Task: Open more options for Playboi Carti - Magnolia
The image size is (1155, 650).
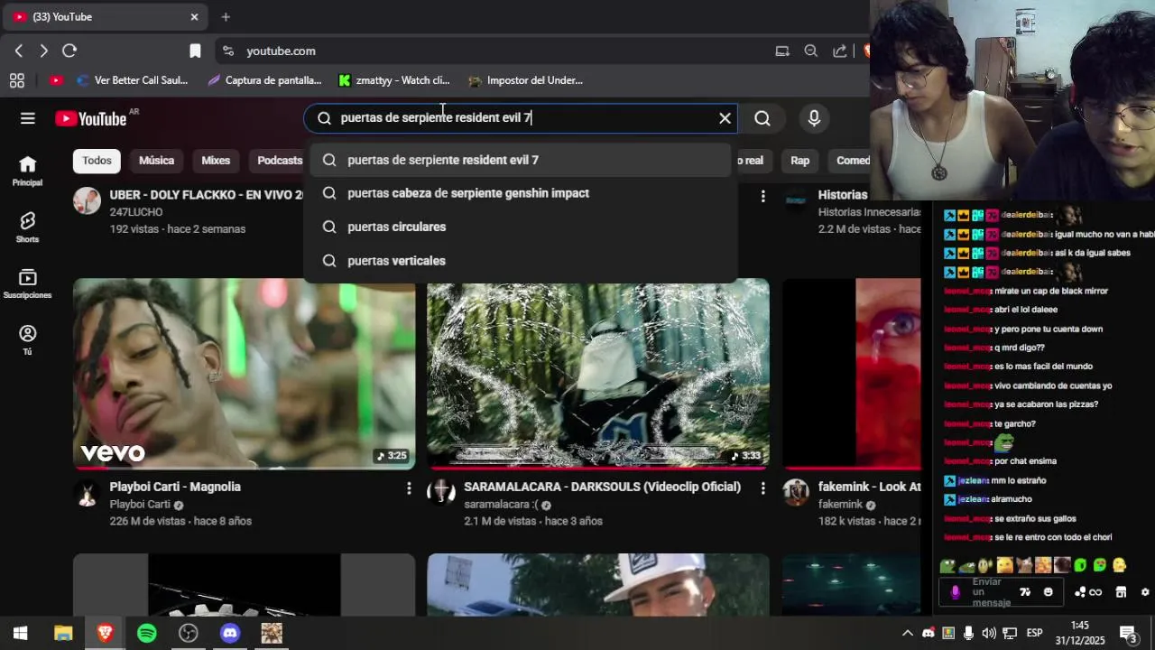Action: point(409,488)
